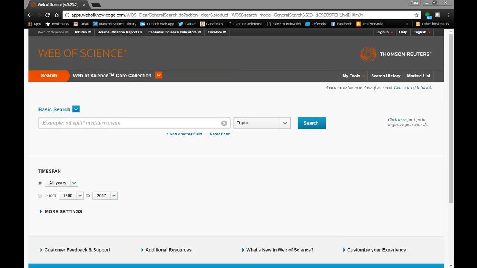This screenshot has height=268, width=477.
Task: Click the clear search field X icon
Action: tap(224, 123)
